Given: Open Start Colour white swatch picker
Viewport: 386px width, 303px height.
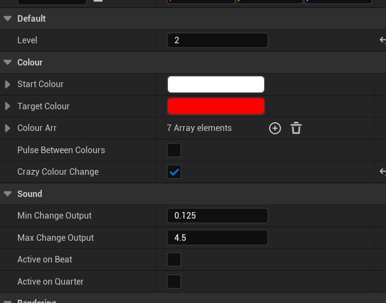Looking at the screenshot, I should (x=216, y=84).
